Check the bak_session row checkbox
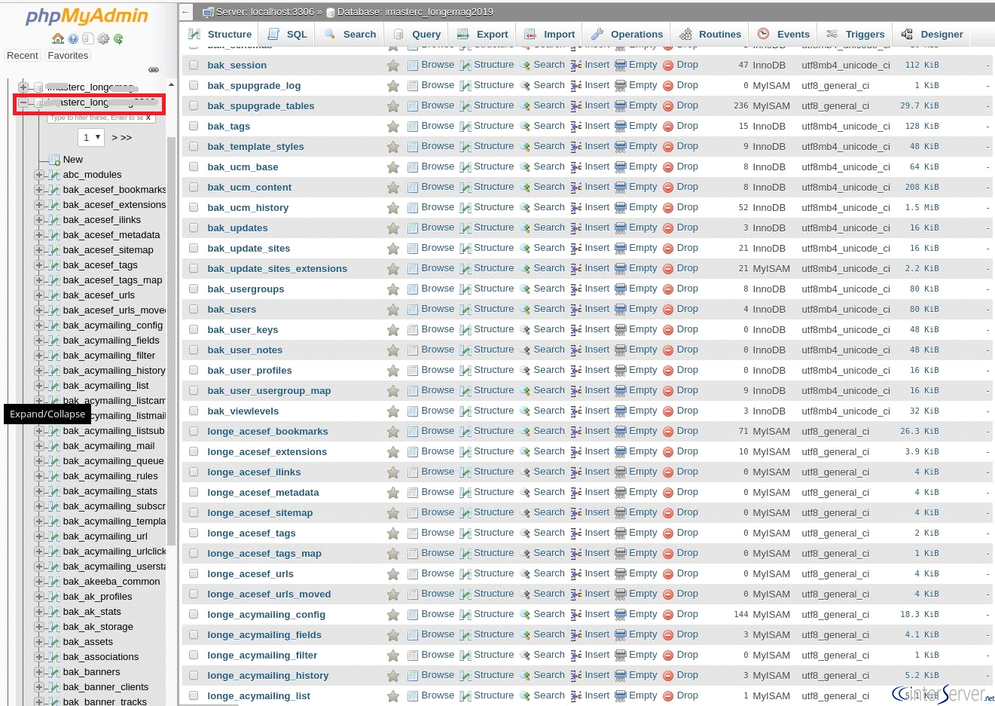Viewport: 995px width, 706px height. click(x=194, y=66)
